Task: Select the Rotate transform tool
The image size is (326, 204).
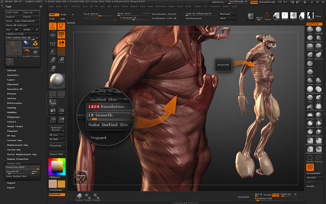Action: pyautogui.click(x=61, y=59)
